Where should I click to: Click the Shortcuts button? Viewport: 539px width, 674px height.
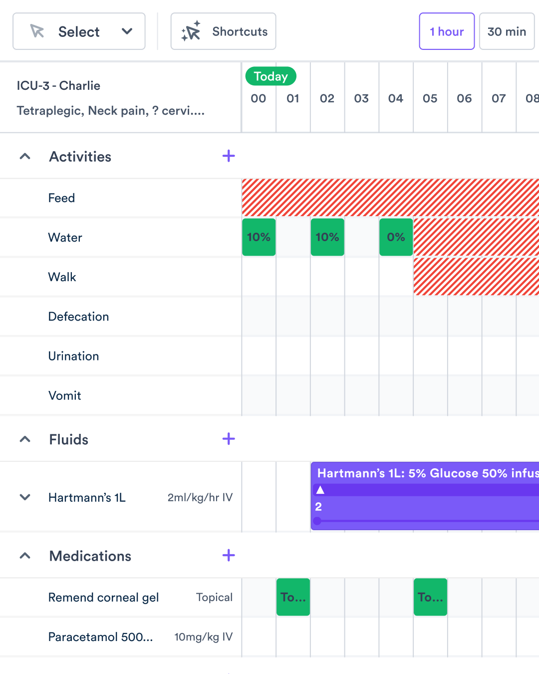coord(223,31)
